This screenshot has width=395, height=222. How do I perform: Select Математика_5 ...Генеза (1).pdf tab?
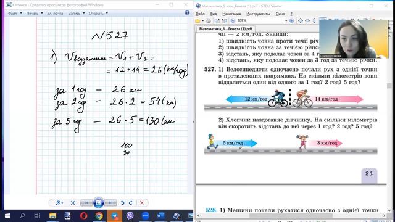tap(226, 29)
